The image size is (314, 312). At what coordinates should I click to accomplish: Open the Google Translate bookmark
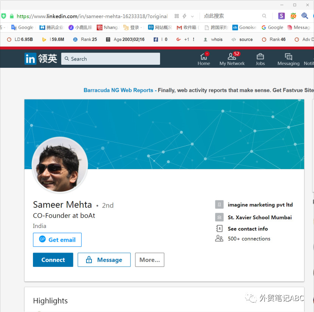coord(22,28)
